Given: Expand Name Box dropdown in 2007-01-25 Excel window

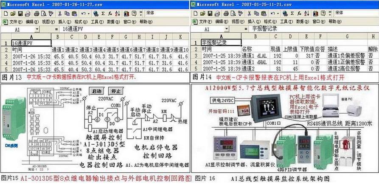Looking at the screenshot, I should [x=227, y=29].
